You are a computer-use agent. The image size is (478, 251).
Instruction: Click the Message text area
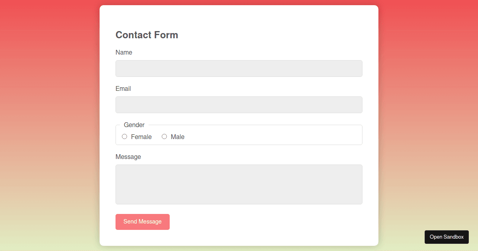(239, 184)
